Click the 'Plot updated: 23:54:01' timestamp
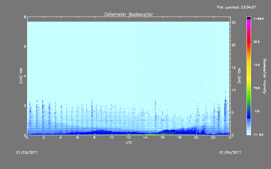Viewport: 271px width, 169px height. click(236, 7)
